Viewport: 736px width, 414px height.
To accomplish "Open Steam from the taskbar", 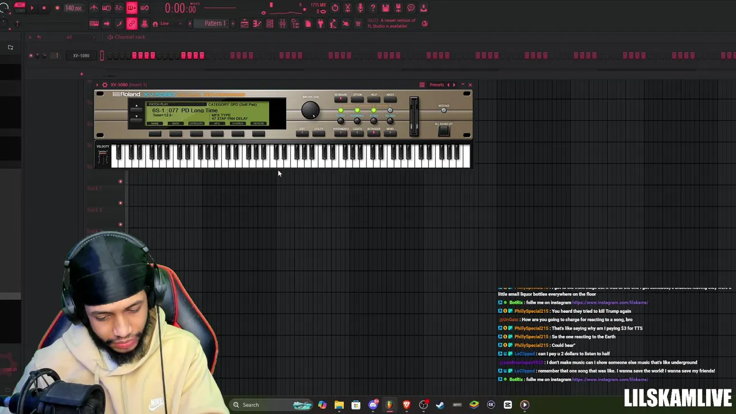I will (x=440, y=405).
